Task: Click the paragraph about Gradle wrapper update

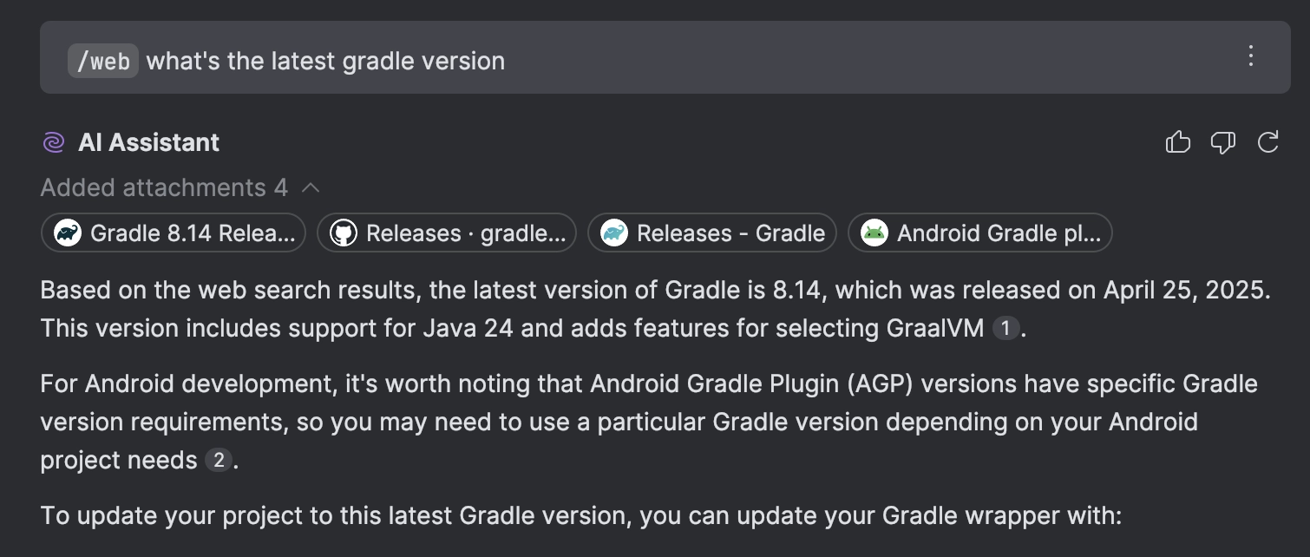Action: [581, 516]
